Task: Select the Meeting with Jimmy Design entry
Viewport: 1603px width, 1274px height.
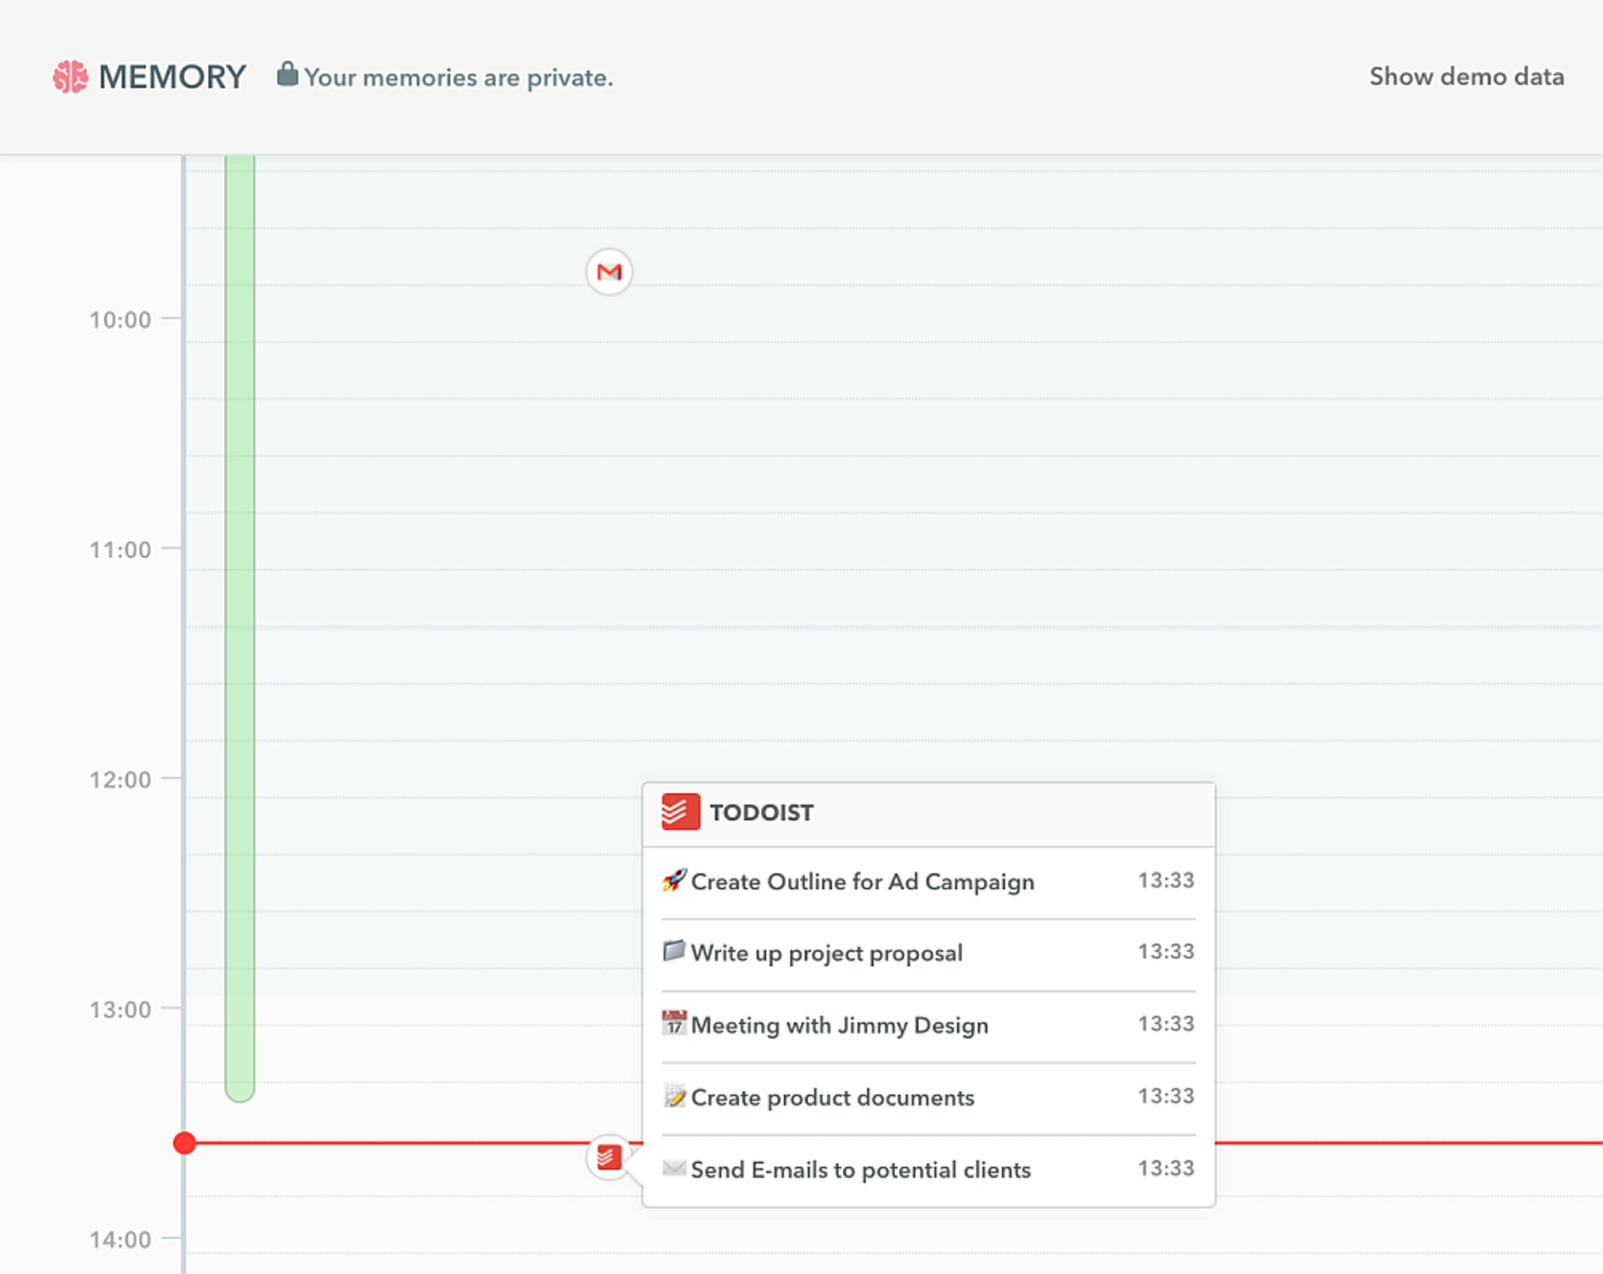Action: click(839, 1025)
